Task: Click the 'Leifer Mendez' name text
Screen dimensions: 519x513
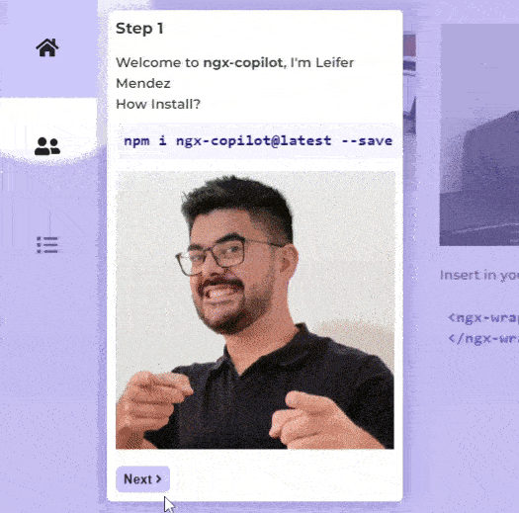Action: click(x=235, y=73)
